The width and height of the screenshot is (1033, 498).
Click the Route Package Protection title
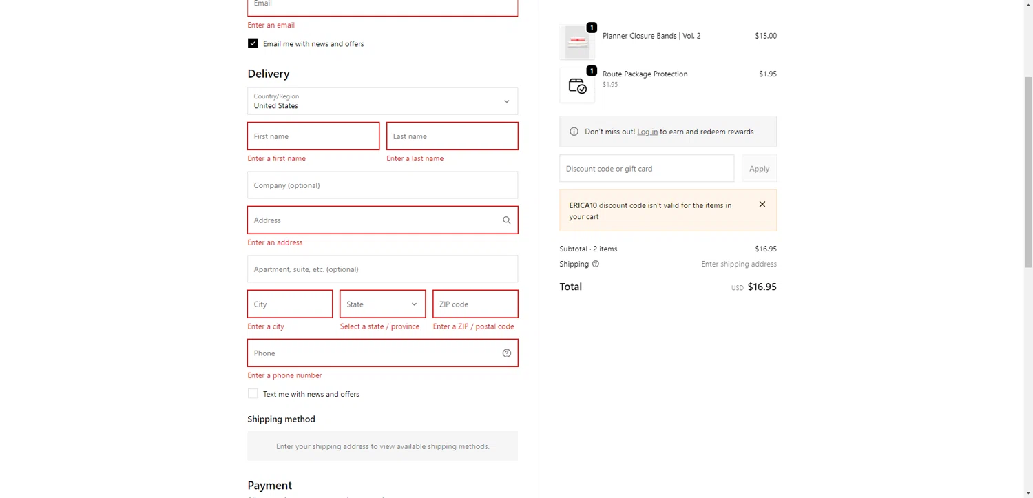click(x=645, y=74)
